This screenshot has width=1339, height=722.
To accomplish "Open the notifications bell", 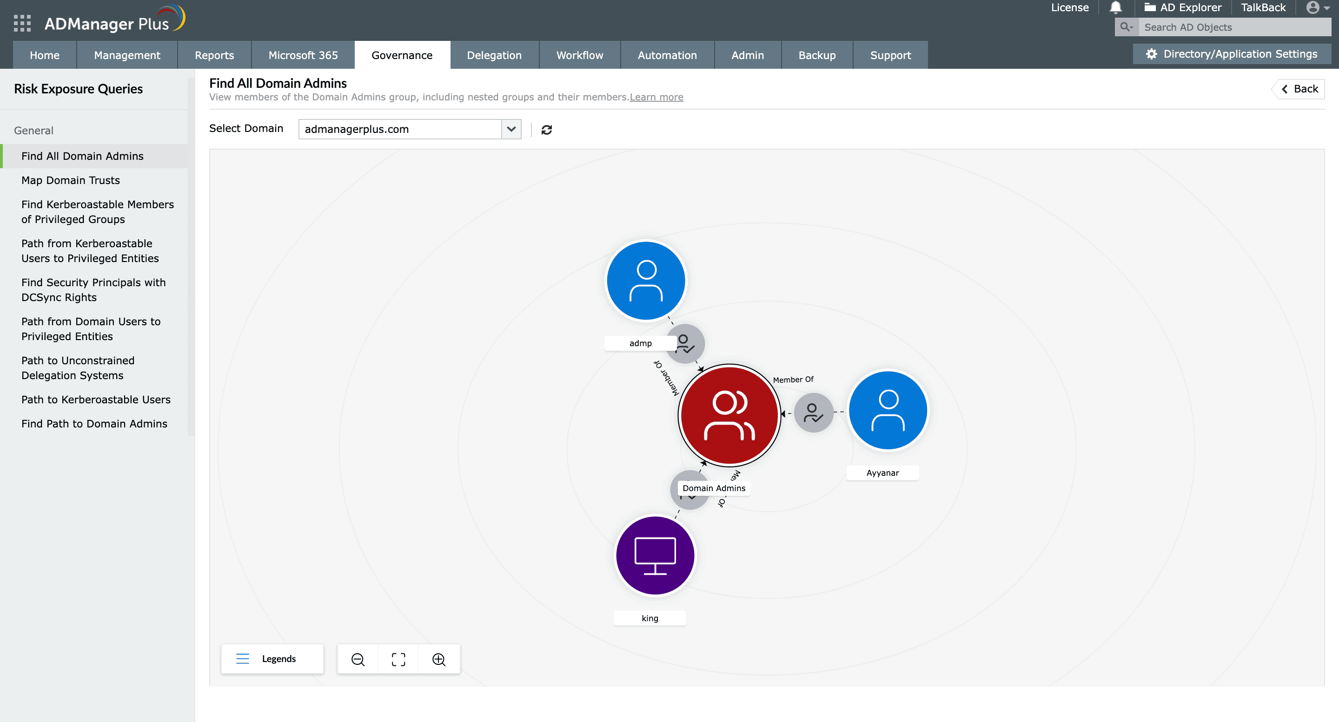I will 1115,7.
